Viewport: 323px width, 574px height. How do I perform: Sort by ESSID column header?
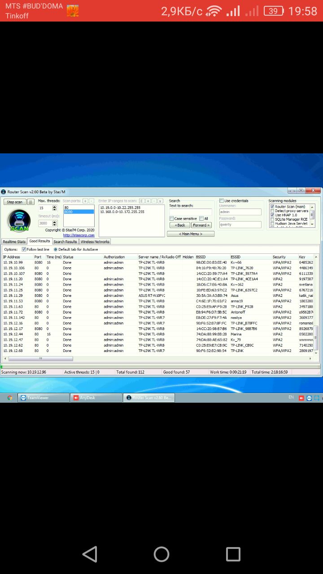(x=250, y=257)
